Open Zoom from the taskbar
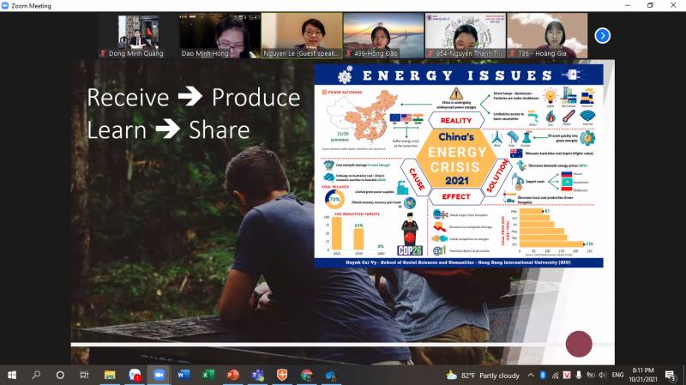 point(159,375)
